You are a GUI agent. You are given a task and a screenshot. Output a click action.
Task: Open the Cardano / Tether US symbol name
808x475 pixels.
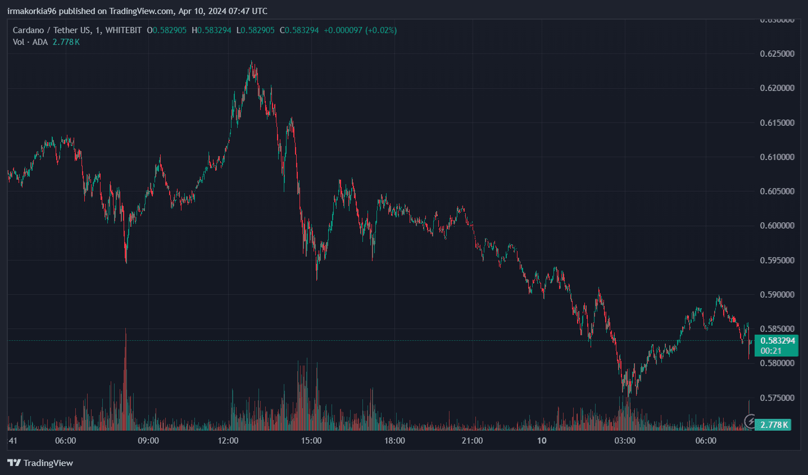point(51,30)
